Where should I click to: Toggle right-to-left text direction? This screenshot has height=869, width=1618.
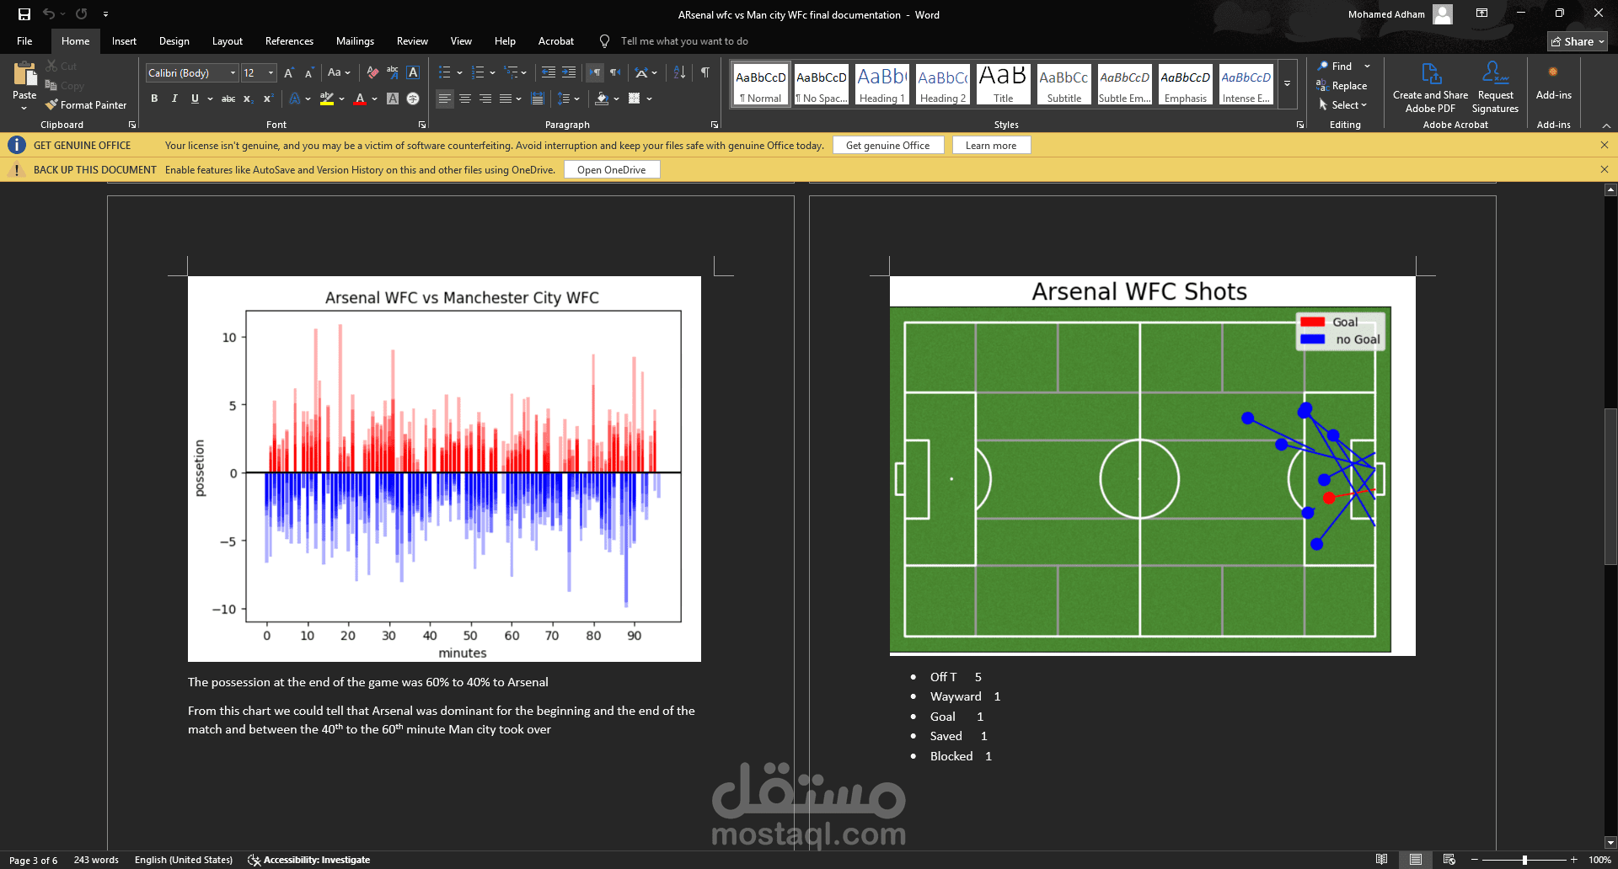coord(615,73)
